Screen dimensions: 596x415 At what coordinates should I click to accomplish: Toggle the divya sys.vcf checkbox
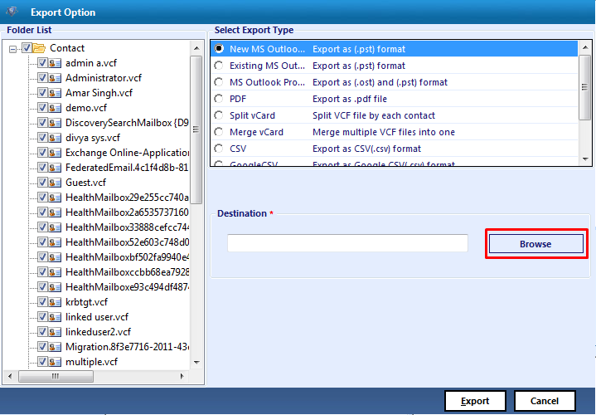click(42, 138)
